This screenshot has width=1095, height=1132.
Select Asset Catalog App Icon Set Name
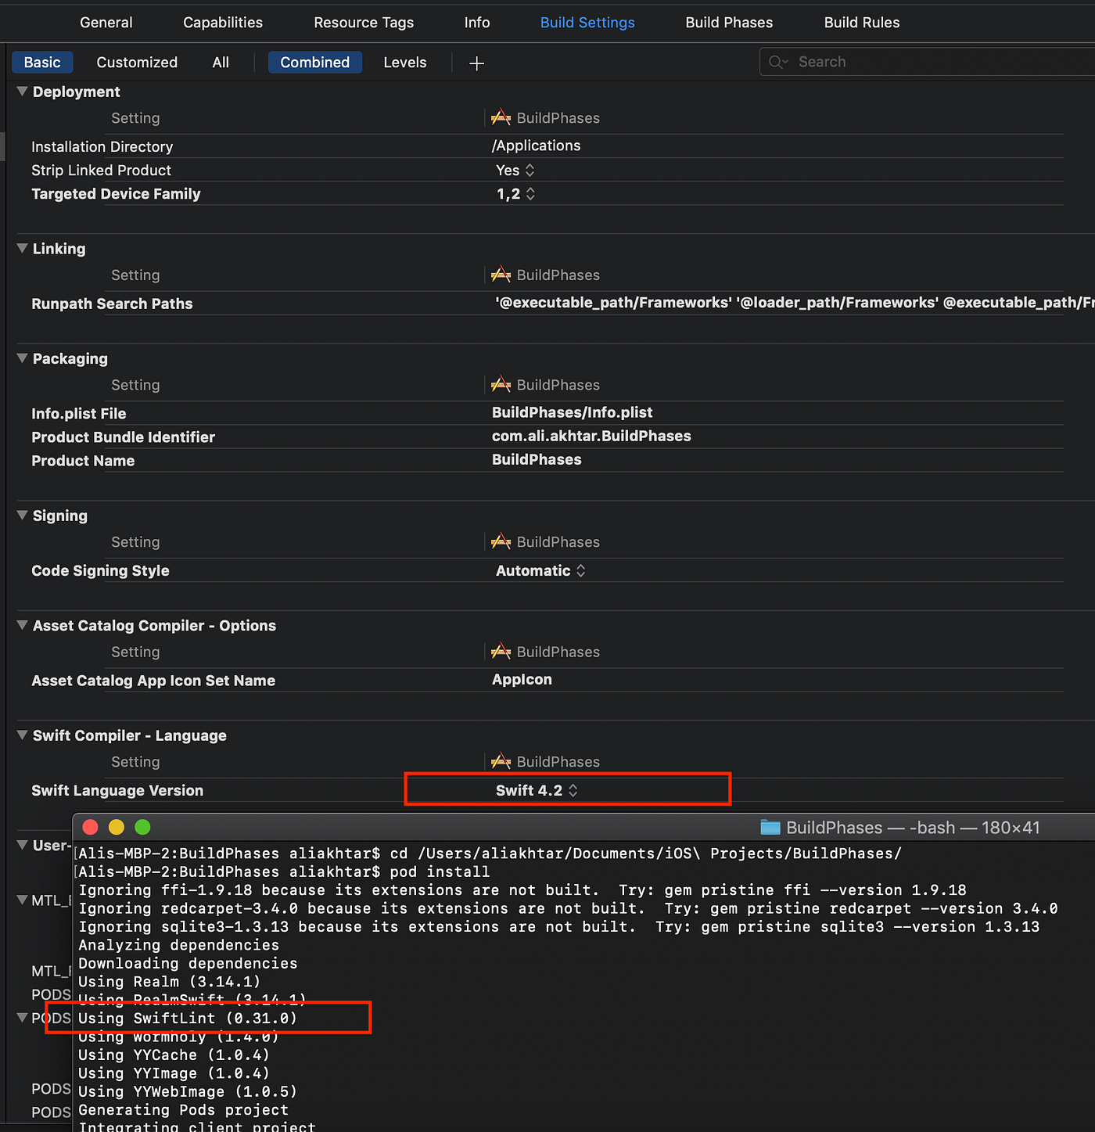[153, 681]
